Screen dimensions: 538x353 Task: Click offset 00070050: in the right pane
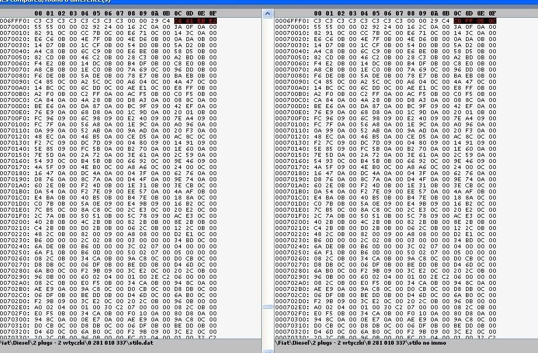point(292,57)
